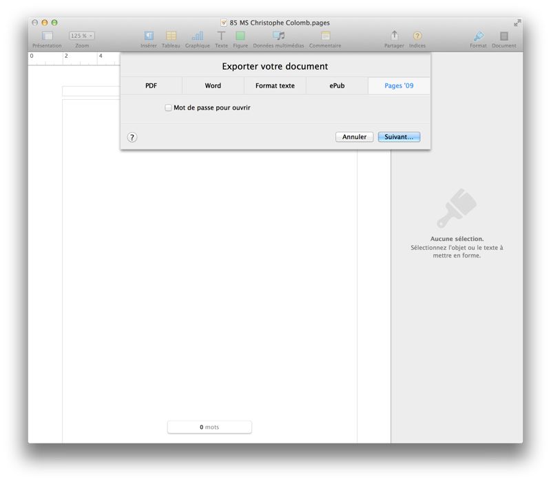
Task: Expand the 125 % zoom dropdown
Action: [82, 36]
